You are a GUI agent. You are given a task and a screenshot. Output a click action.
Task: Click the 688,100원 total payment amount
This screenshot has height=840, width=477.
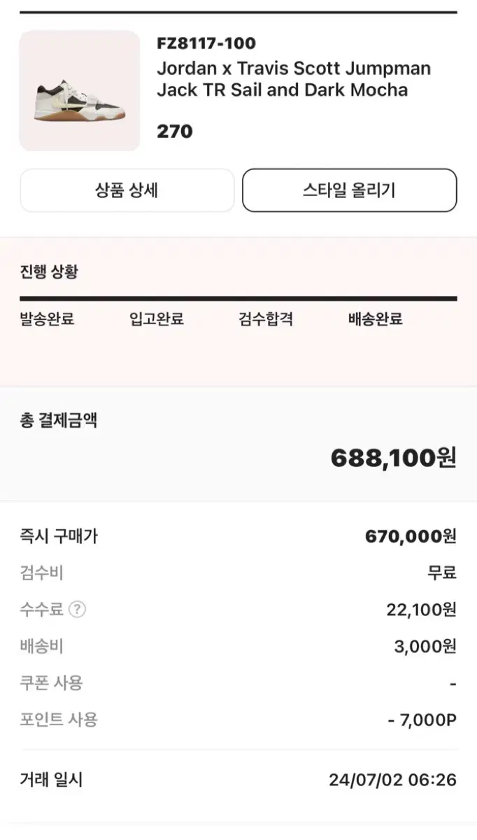(394, 458)
